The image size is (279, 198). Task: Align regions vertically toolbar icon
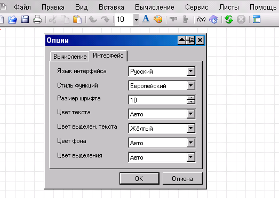(186, 19)
